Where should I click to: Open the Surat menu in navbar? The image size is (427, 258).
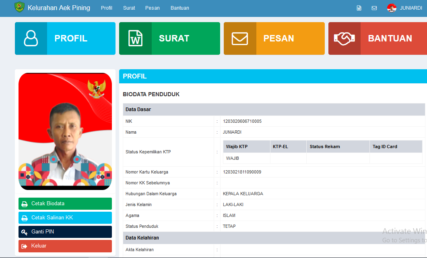tap(129, 8)
